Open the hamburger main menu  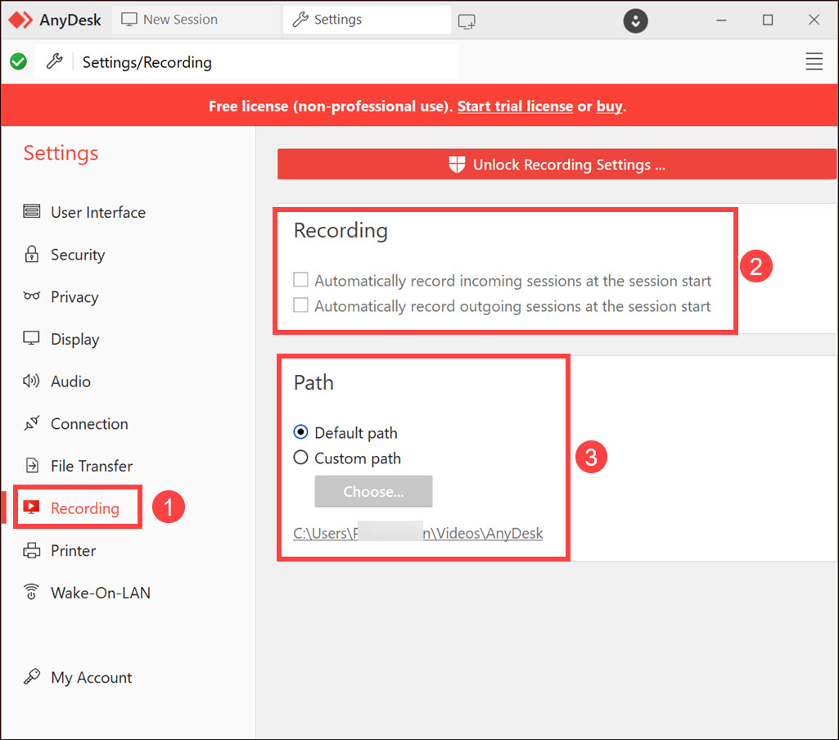[x=814, y=62]
